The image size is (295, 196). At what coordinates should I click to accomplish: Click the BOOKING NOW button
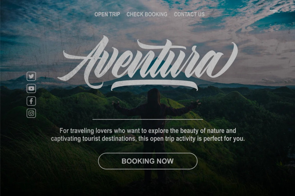pyautogui.click(x=148, y=161)
